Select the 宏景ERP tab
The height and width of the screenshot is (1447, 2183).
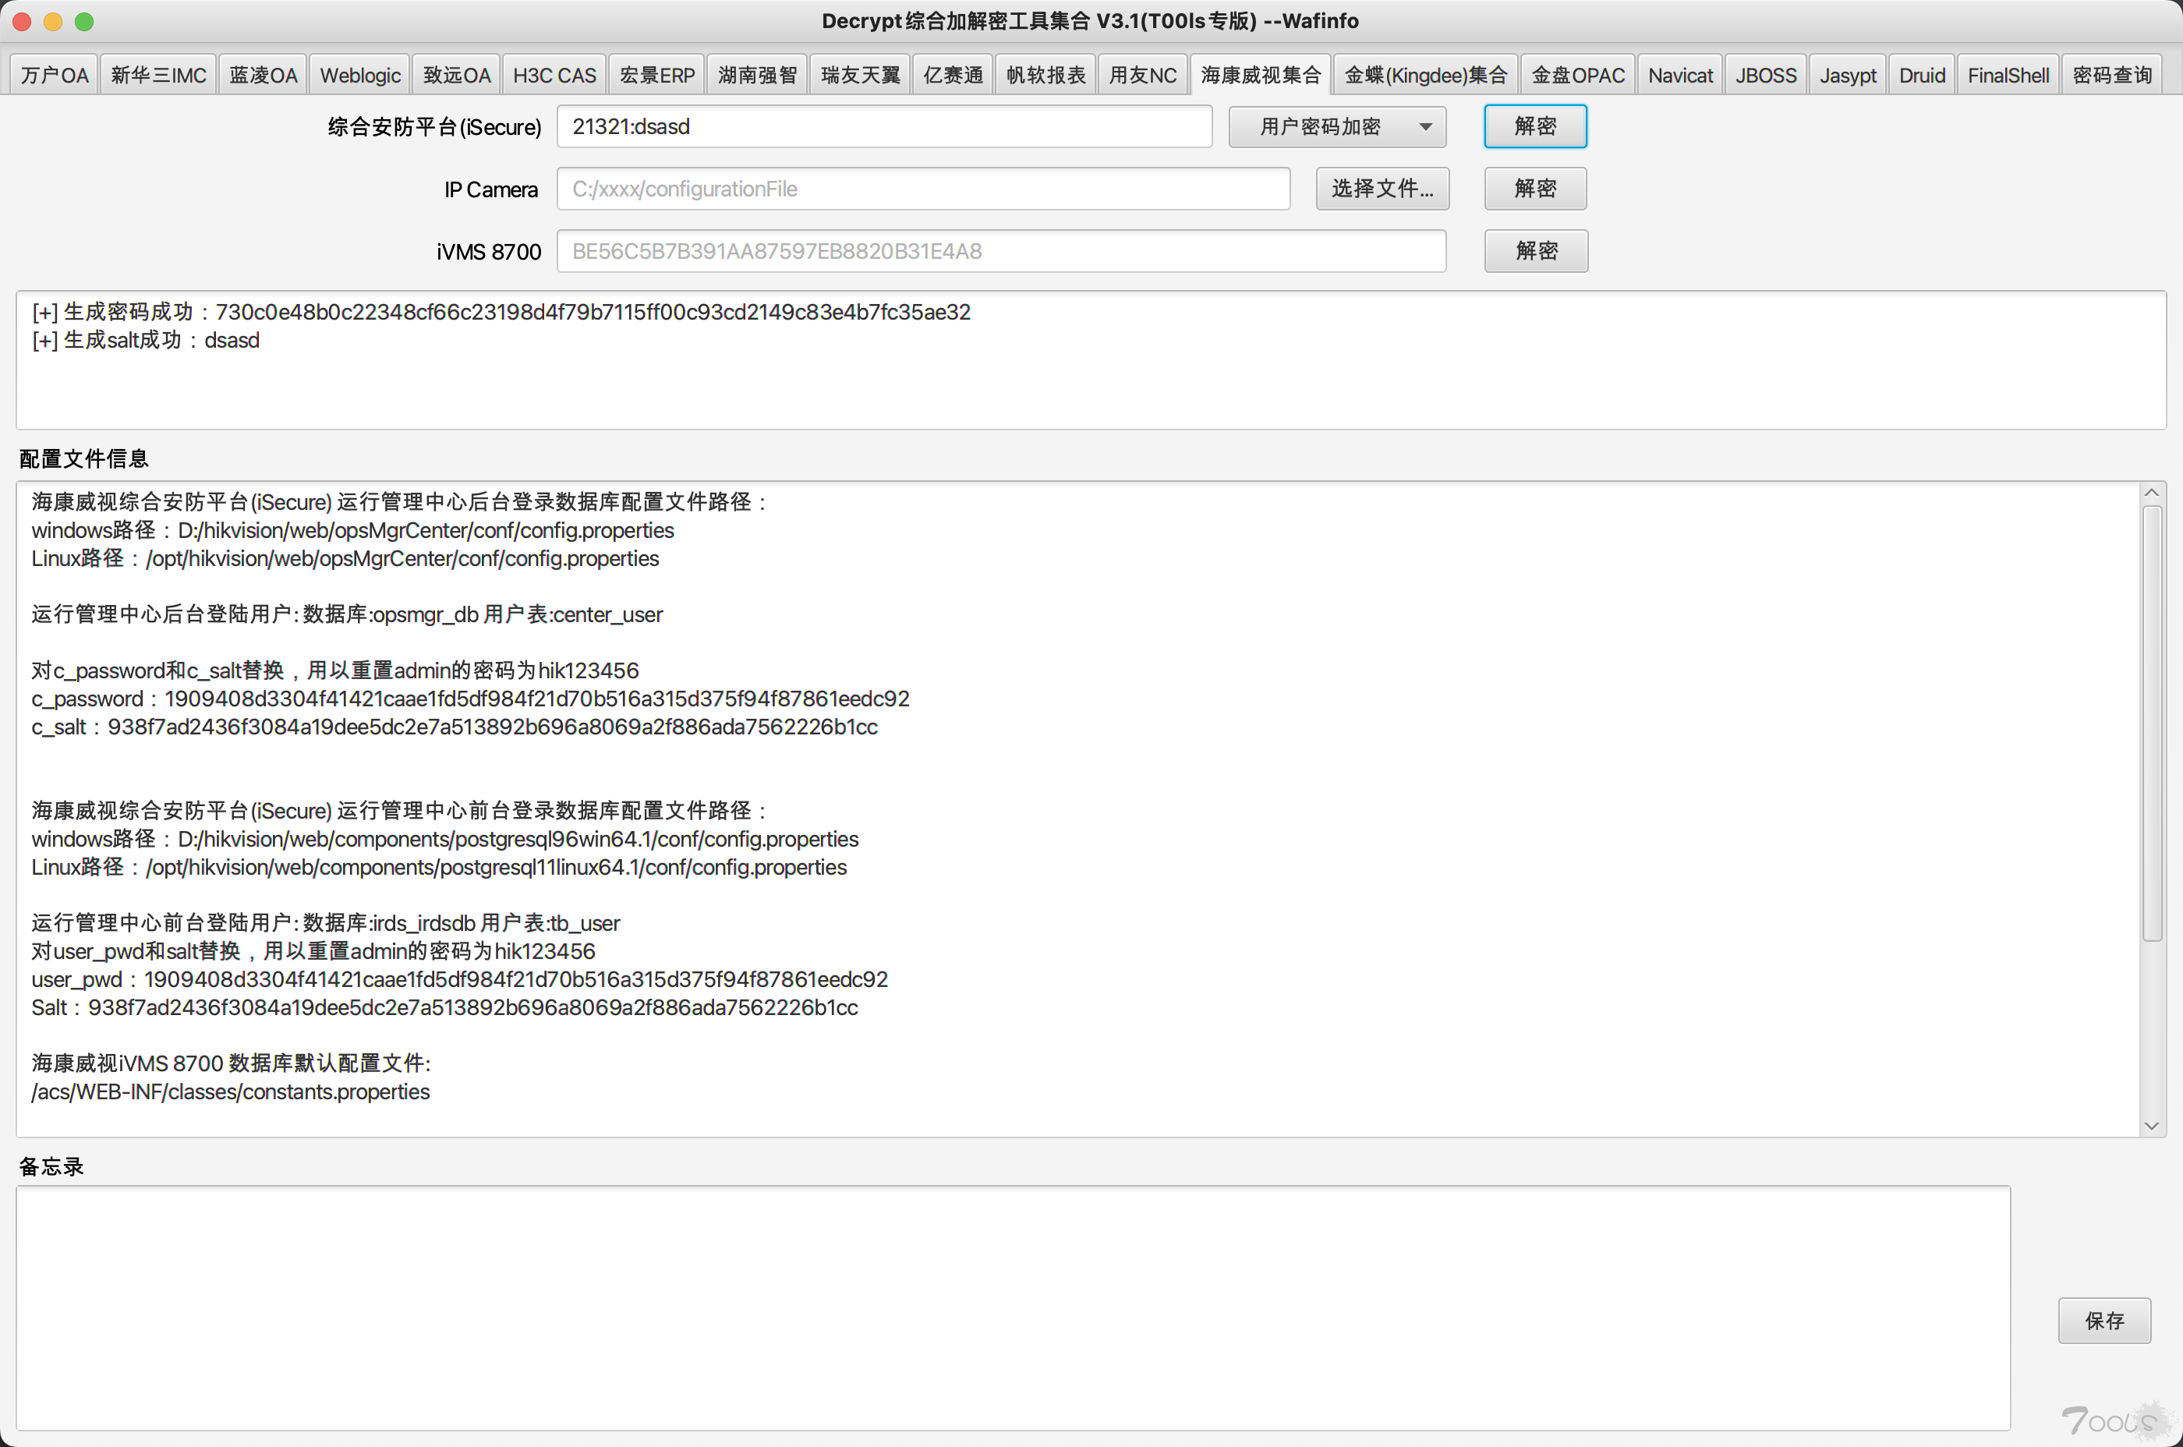(657, 75)
